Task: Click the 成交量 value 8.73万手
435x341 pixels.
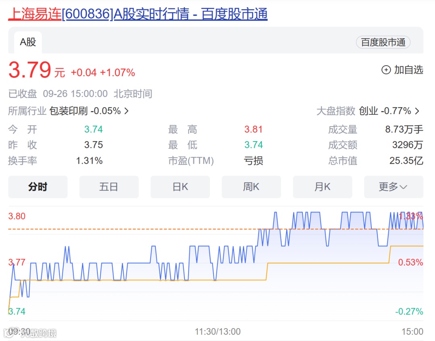Action: pyautogui.click(x=404, y=129)
